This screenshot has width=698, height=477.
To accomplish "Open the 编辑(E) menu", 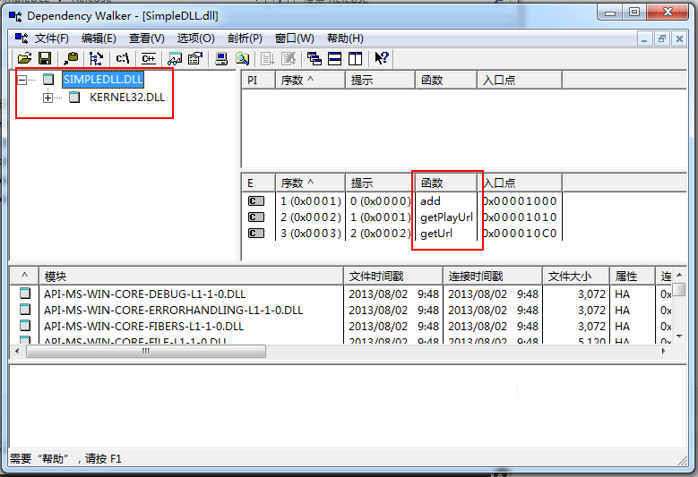I will pos(99,38).
